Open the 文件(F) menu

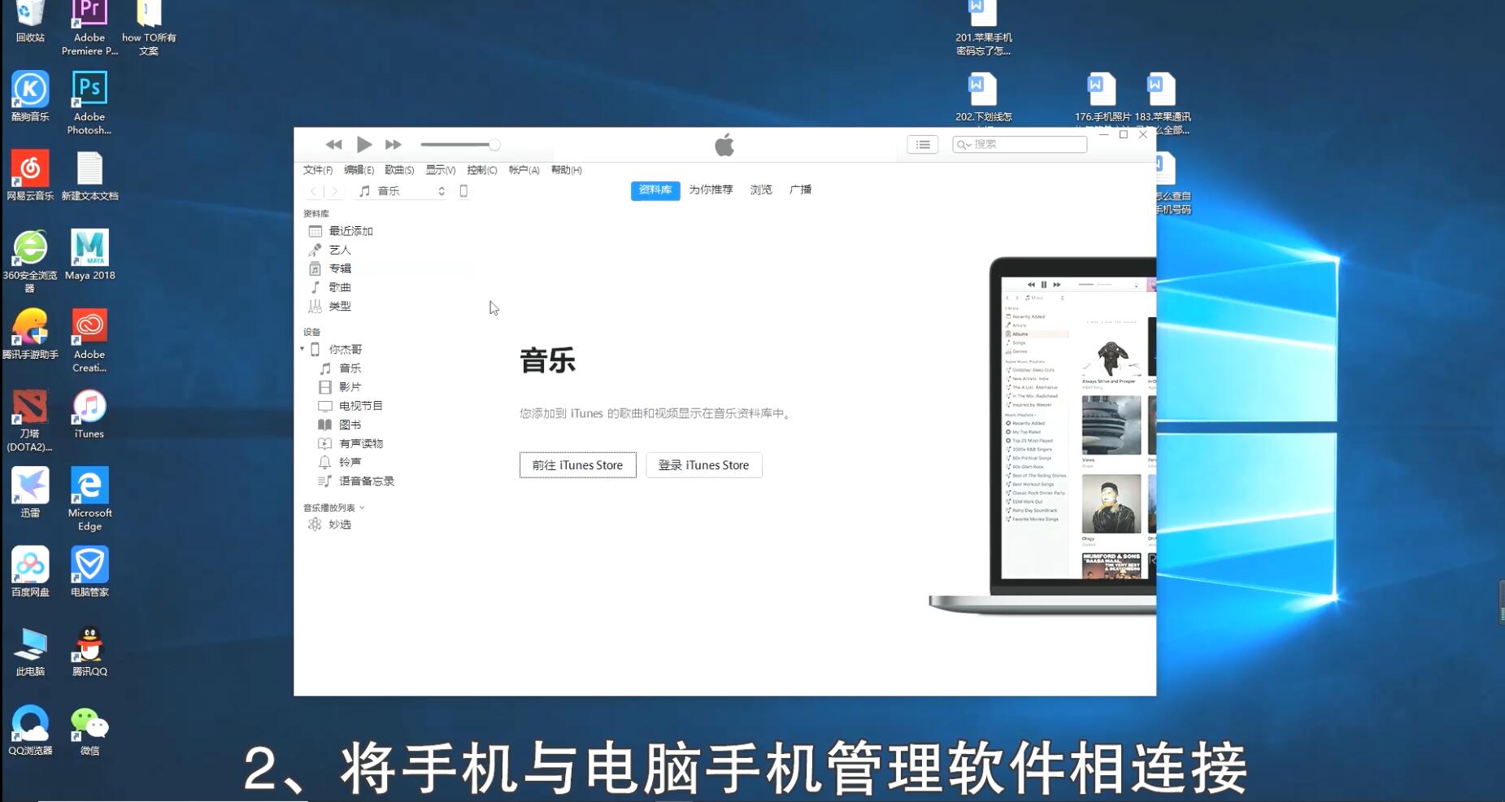point(317,170)
